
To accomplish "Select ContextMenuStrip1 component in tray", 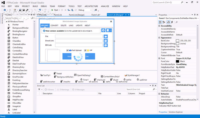I will click(110, 77).
